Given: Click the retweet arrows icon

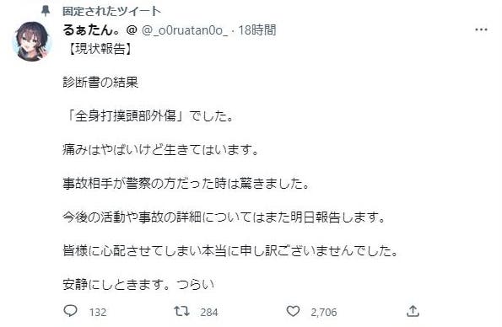Looking at the screenshot, I should pos(181,311).
